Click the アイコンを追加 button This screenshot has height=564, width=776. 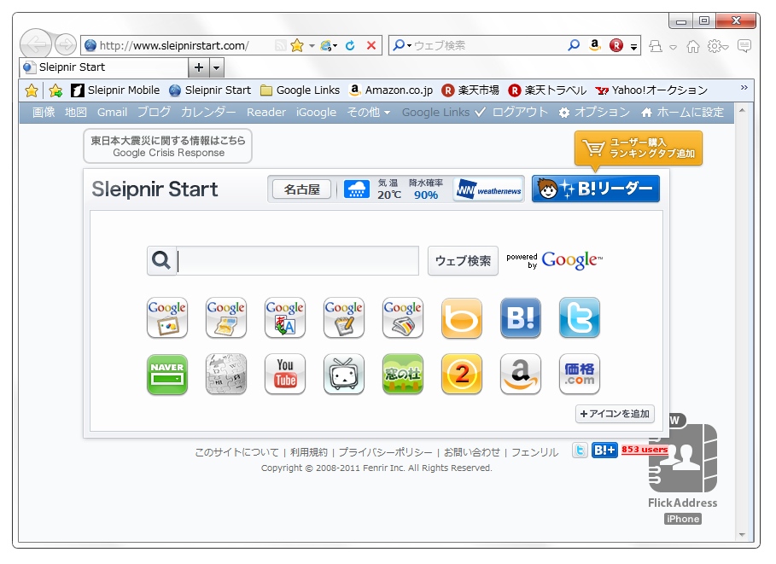615,414
